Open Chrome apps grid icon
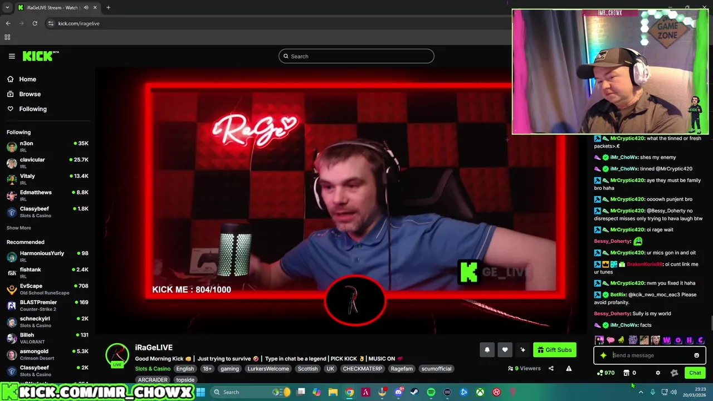Viewport: 713px width, 401px height. tap(7, 37)
